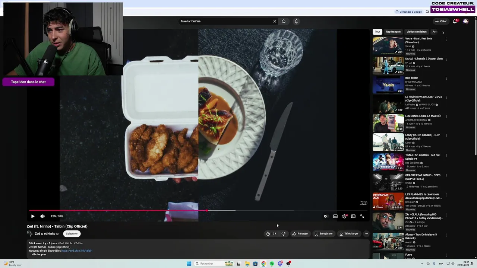This screenshot has width=477, height=268.
Task: Switch to theater mode
Action: [x=353, y=216]
